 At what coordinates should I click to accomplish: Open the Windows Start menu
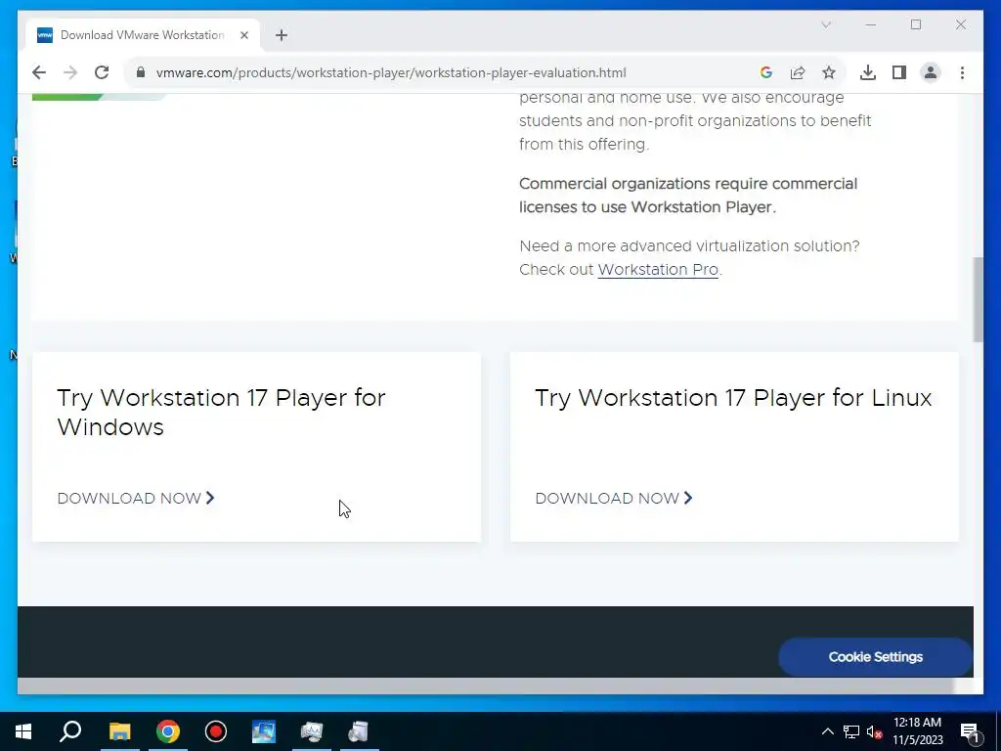23,731
